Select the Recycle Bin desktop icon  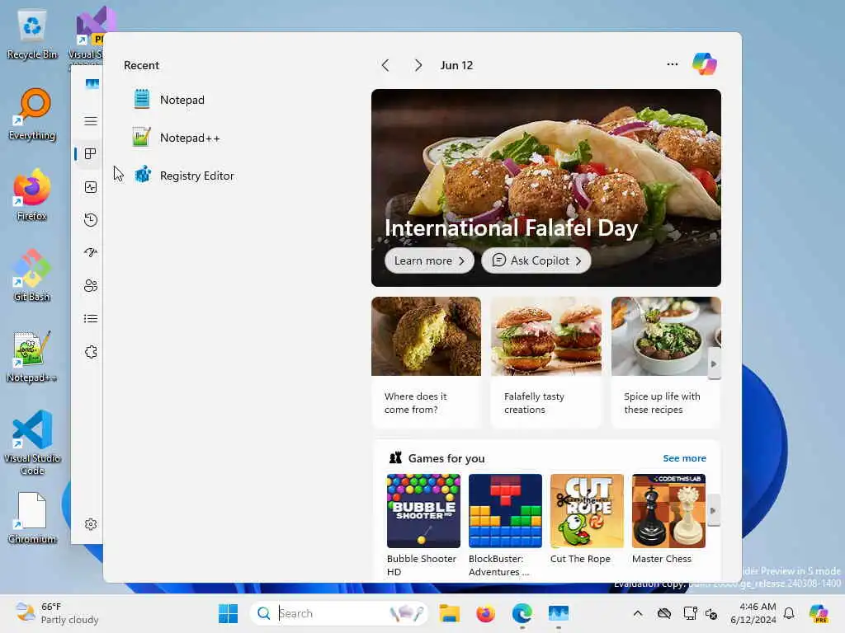(x=32, y=35)
